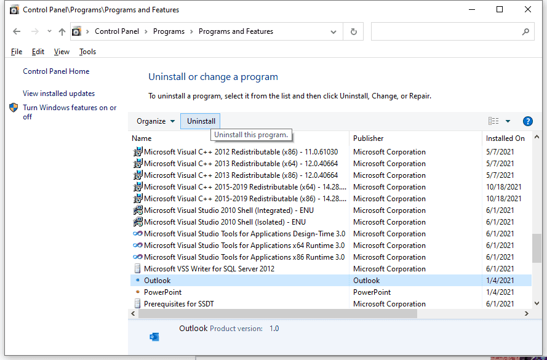Viewport: 547px width, 360px height.
Task: Click Control Panel breadcrumb in address bar
Action: (x=117, y=31)
